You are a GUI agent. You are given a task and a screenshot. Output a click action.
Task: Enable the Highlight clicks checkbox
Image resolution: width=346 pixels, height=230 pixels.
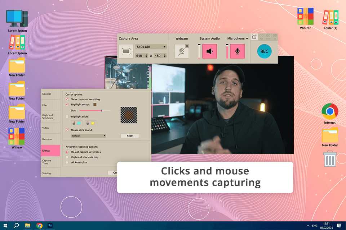click(x=67, y=116)
